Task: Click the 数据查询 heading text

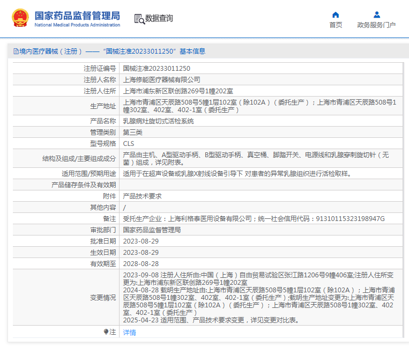Action: 159,19
